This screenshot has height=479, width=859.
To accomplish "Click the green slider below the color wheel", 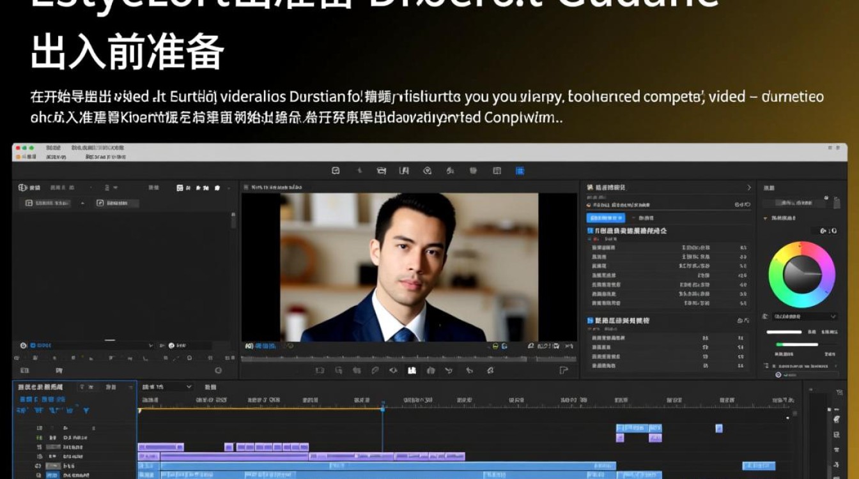I will pos(796,345).
